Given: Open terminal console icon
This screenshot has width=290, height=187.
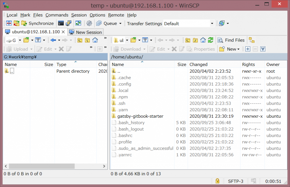Looking at the screenshot, I should 61,23.
